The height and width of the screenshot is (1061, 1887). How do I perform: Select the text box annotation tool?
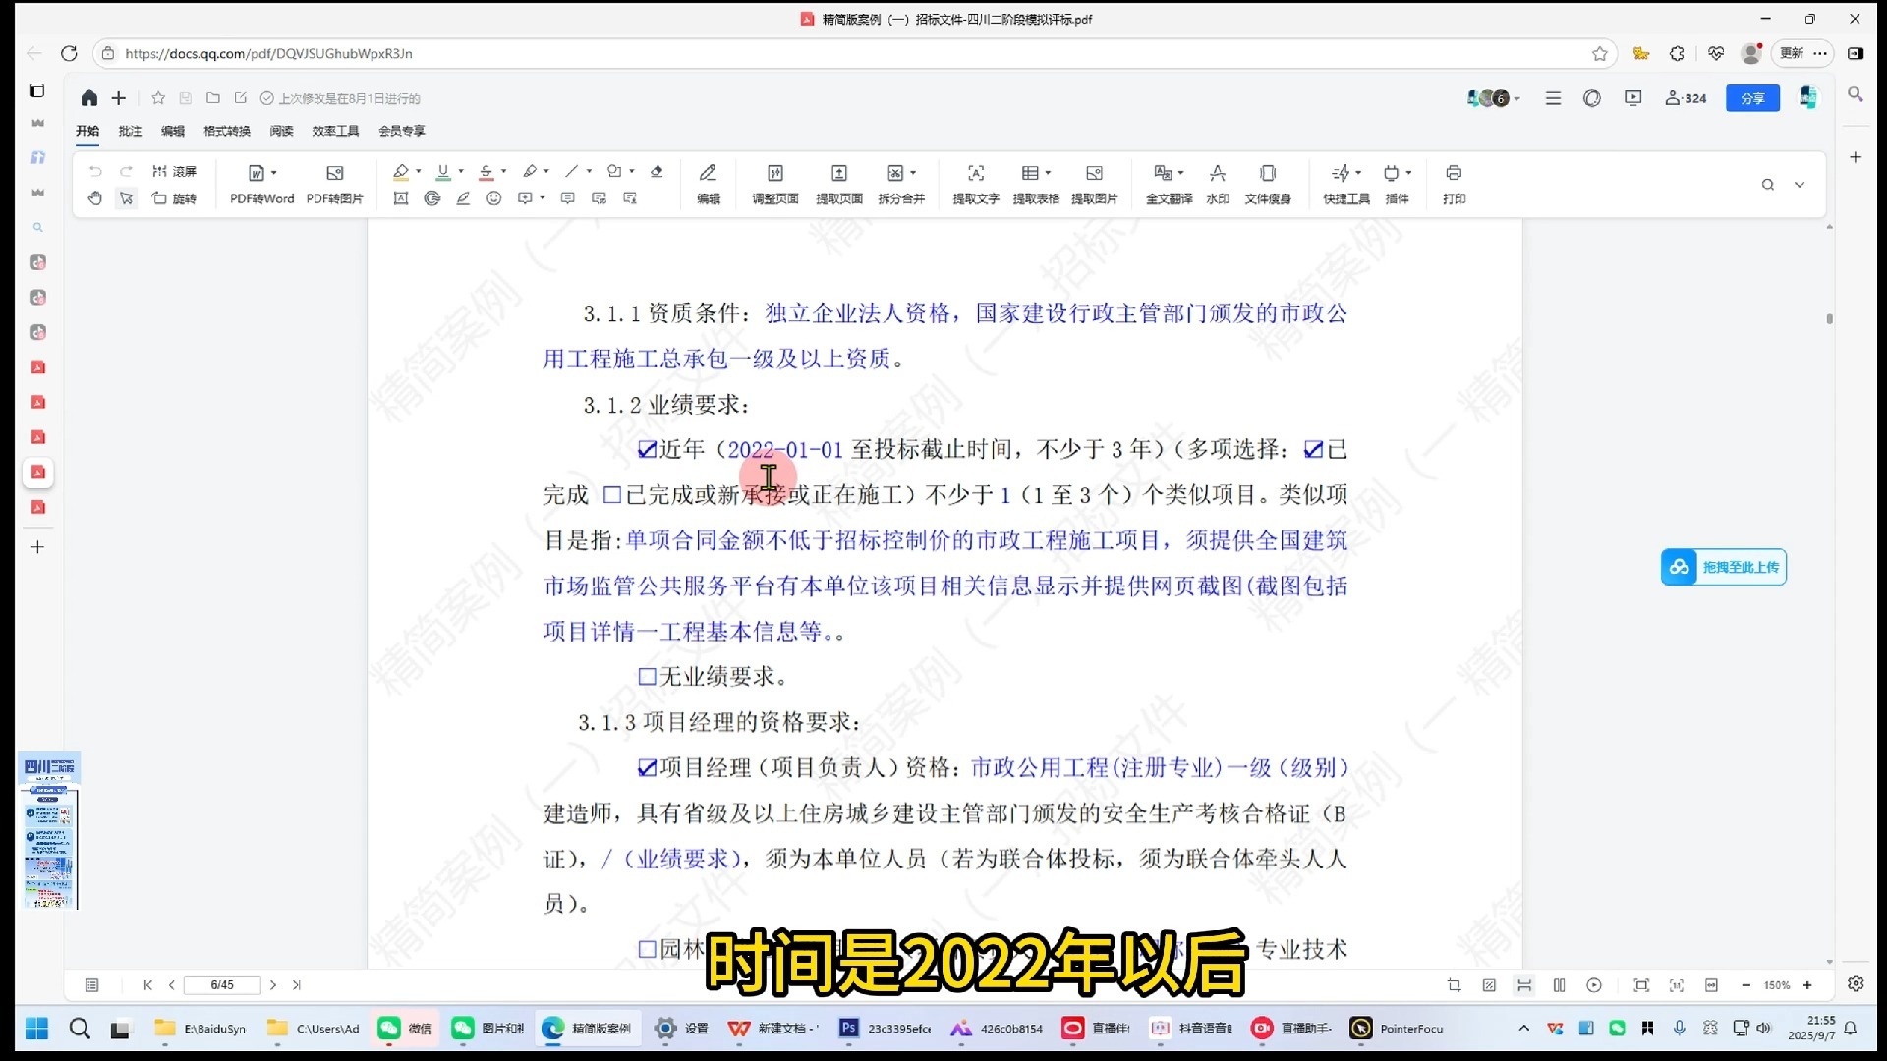click(x=400, y=198)
